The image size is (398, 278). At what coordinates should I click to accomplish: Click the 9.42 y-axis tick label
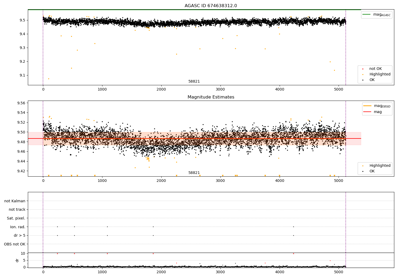coord(21,171)
